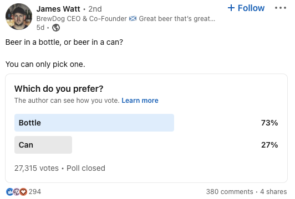Viewport: 295px width, 199px height.
Task: Follow James Watt
Action: coord(246,8)
